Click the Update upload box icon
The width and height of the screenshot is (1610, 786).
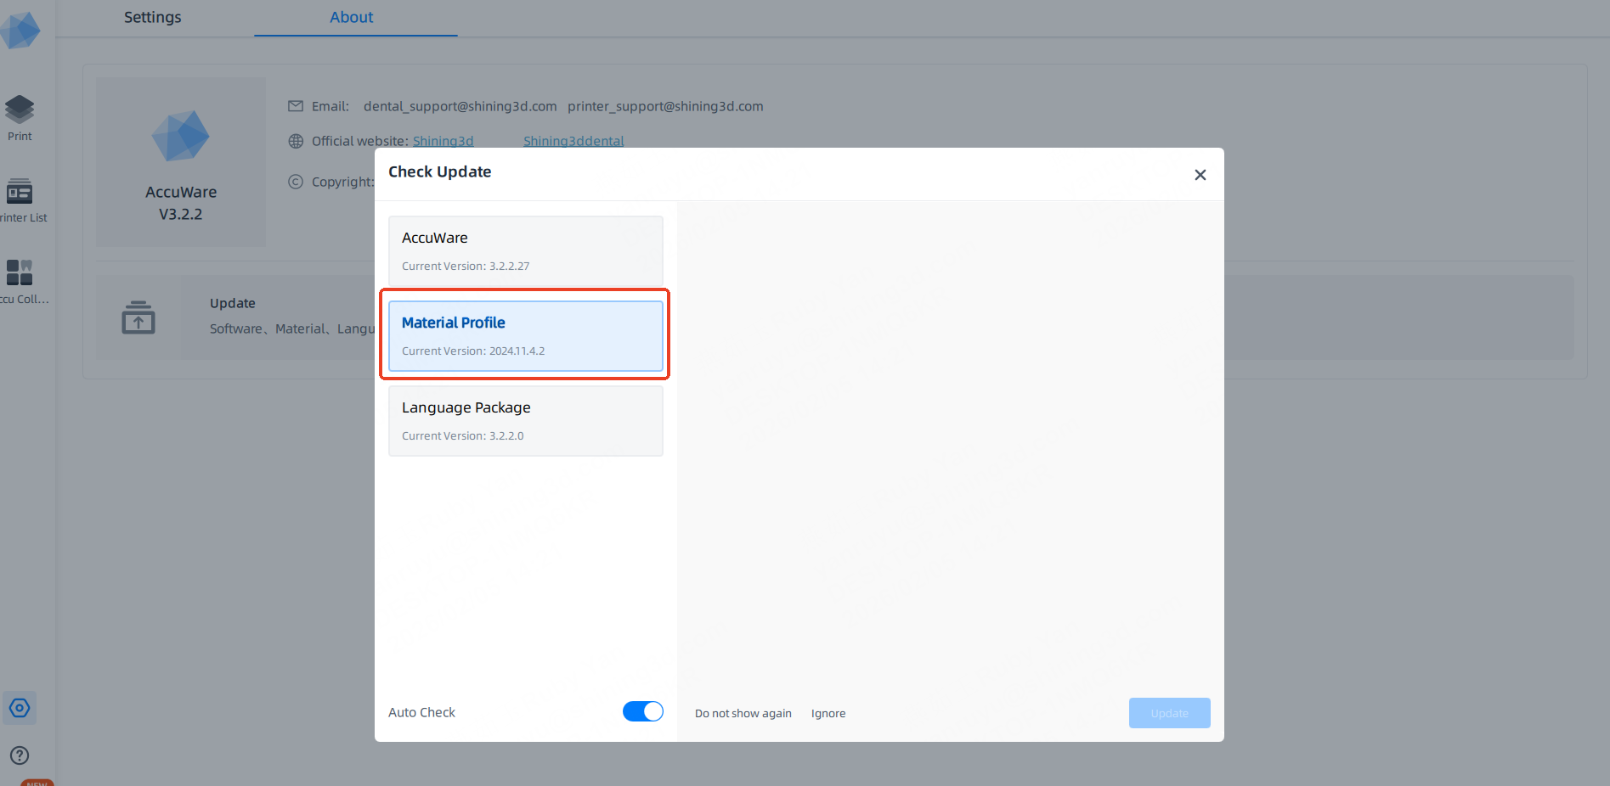[x=138, y=317]
